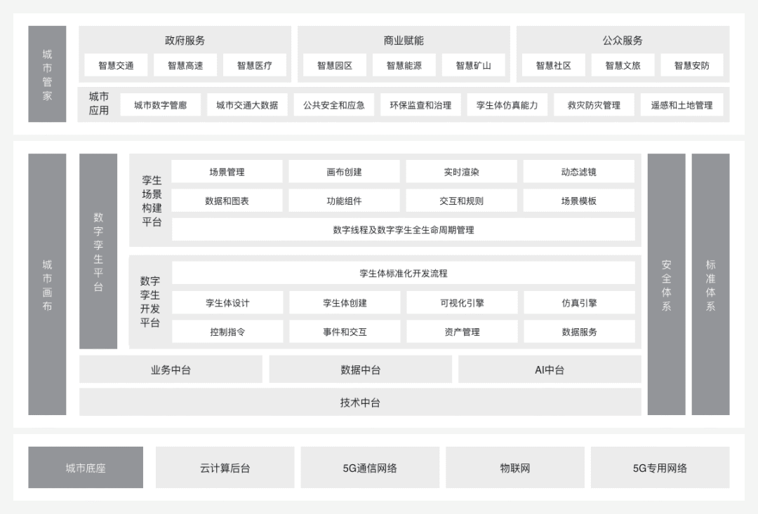Click the 商业赋能 heading
This screenshot has width=758, height=514.
pos(404,41)
